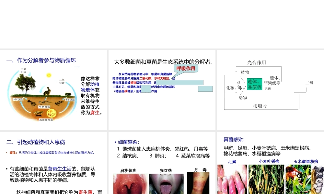Select the 真菌感染 slide

[x=271, y=163]
